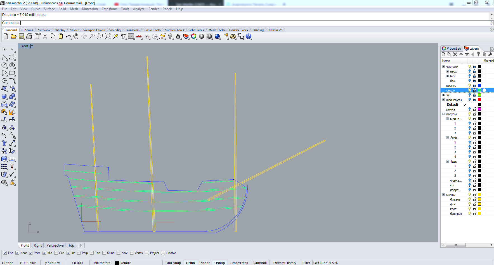The height and width of the screenshot is (265, 494).
Task: Select the Pan hand tool
Action: click(76, 37)
